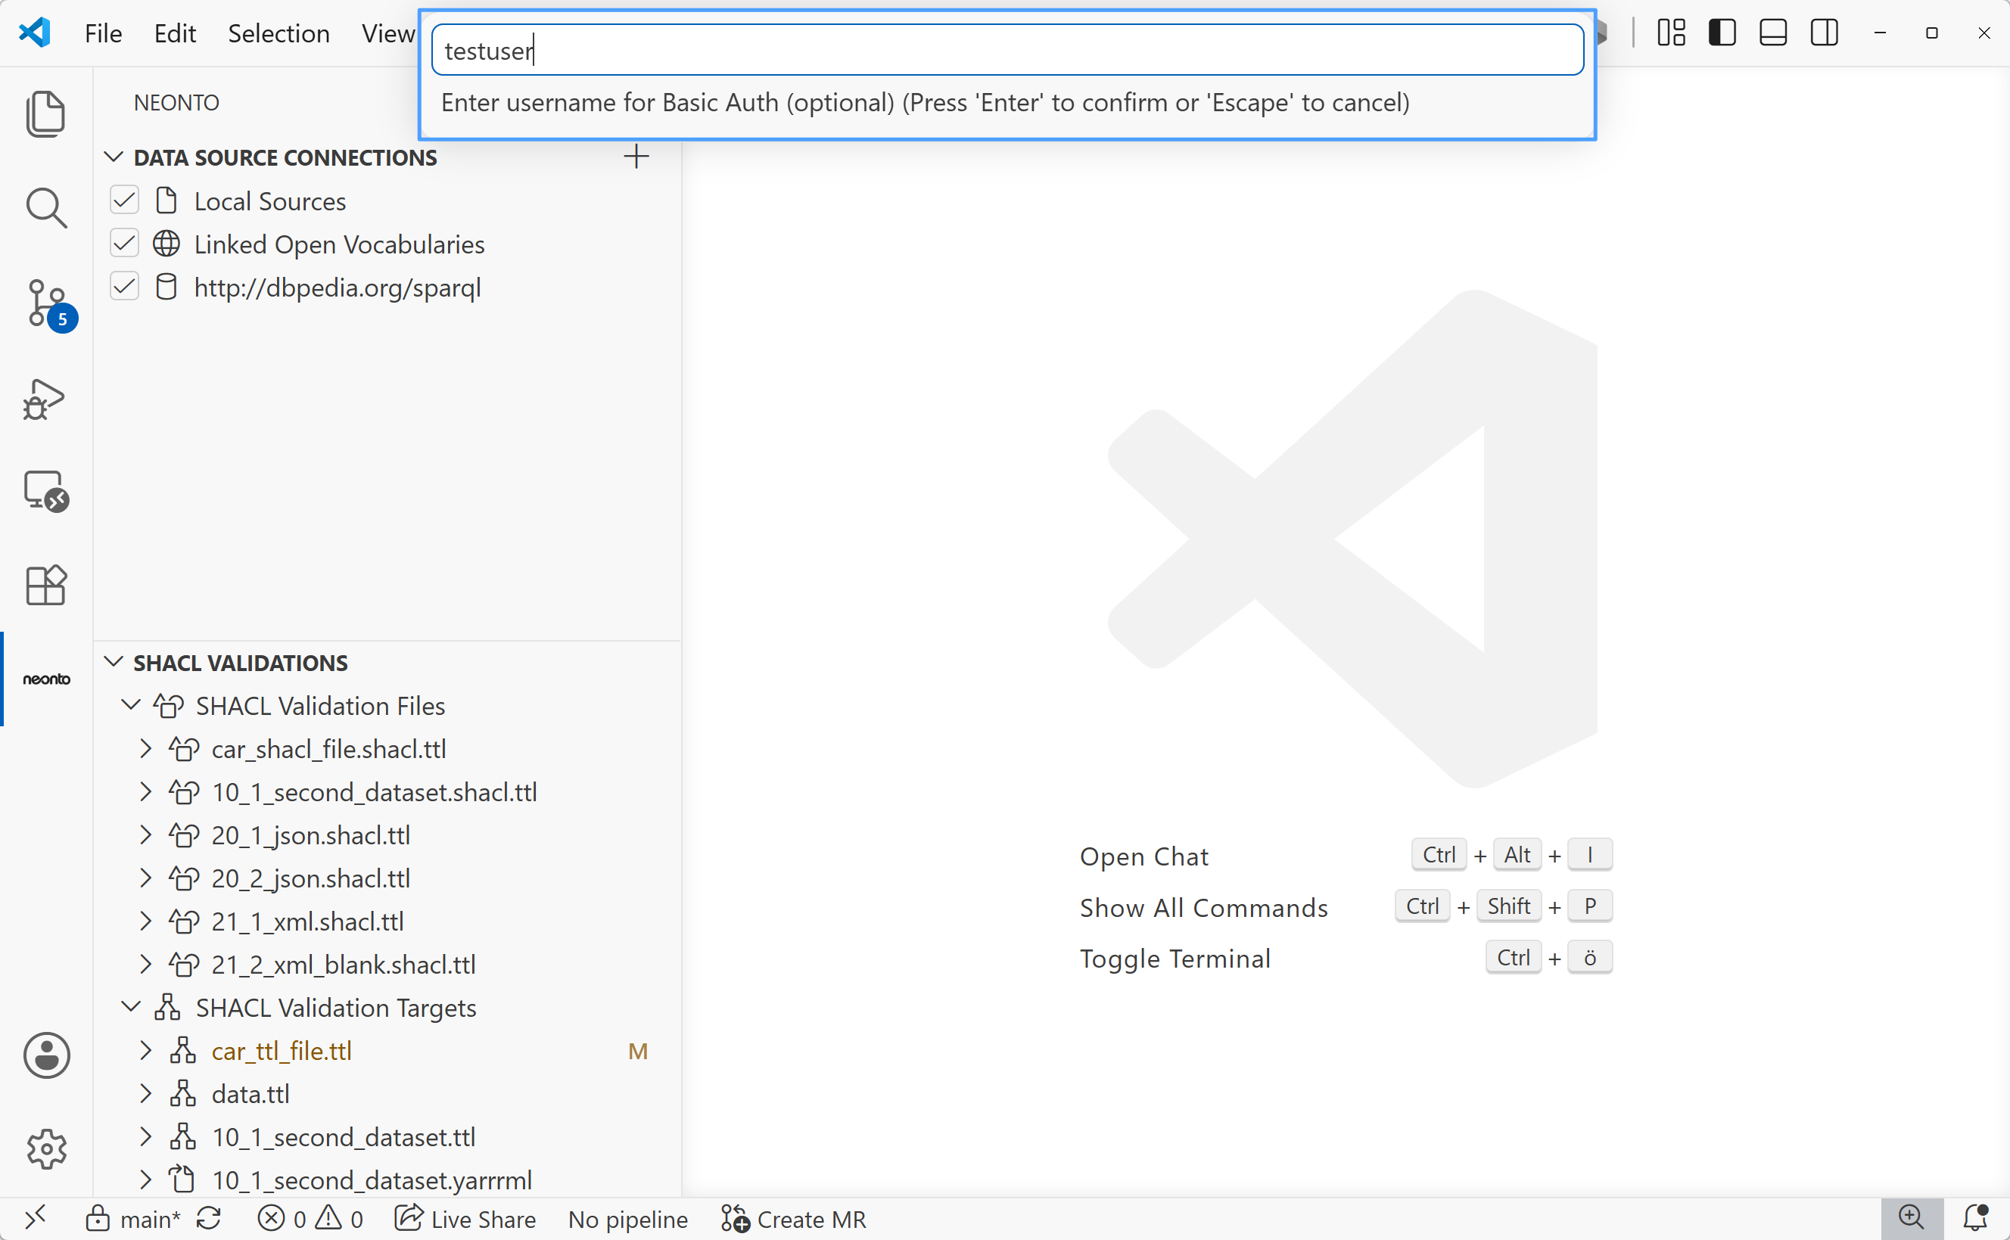The height and width of the screenshot is (1240, 2010).
Task: Collapse SHACL Validation Files folder
Action: 130,705
